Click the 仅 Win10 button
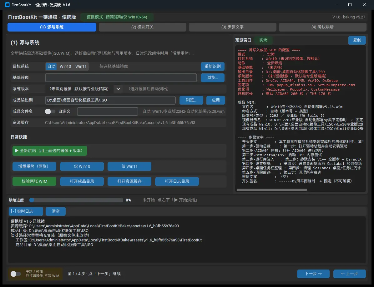 pos(82,166)
